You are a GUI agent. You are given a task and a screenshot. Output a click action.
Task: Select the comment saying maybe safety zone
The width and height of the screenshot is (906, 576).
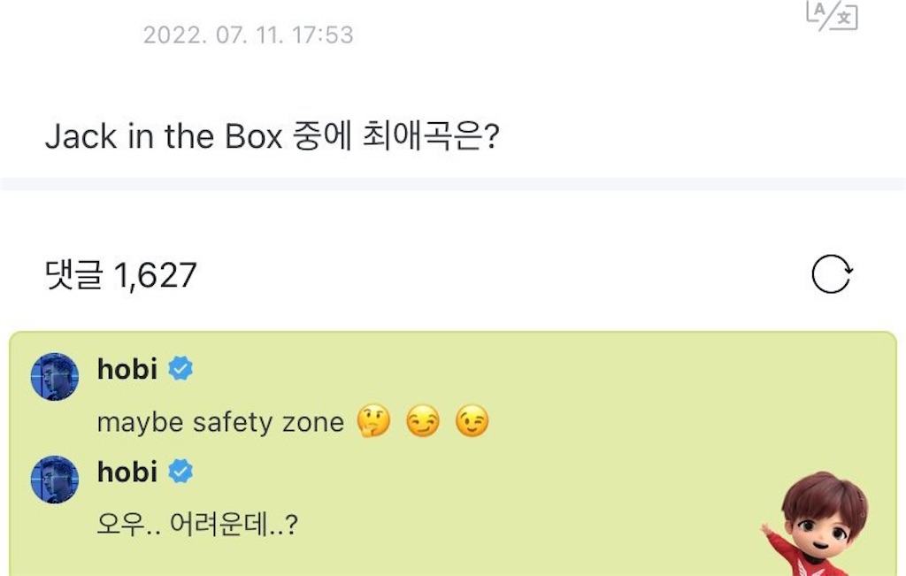pos(221,422)
